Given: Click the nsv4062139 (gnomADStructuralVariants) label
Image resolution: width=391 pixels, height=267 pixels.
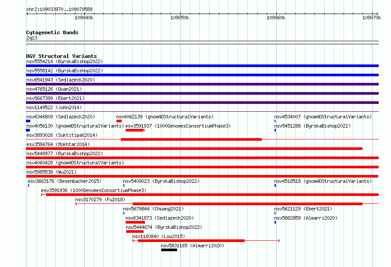Looking at the screenshot, I should [x=165, y=117].
